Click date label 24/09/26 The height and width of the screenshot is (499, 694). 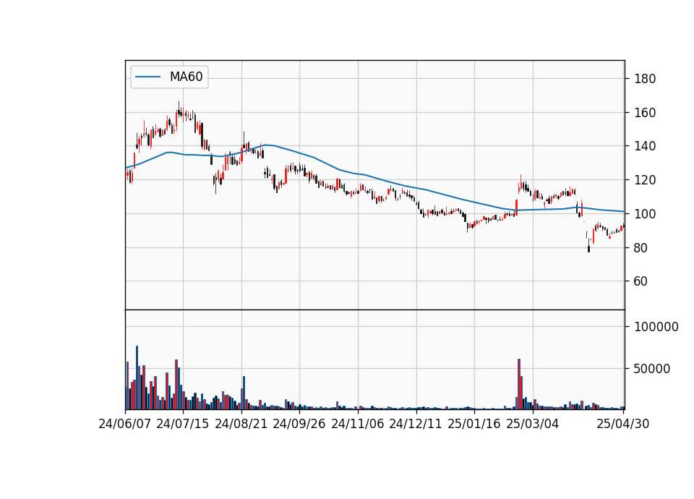[299, 425]
